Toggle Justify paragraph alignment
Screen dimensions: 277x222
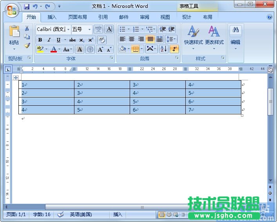(150, 39)
